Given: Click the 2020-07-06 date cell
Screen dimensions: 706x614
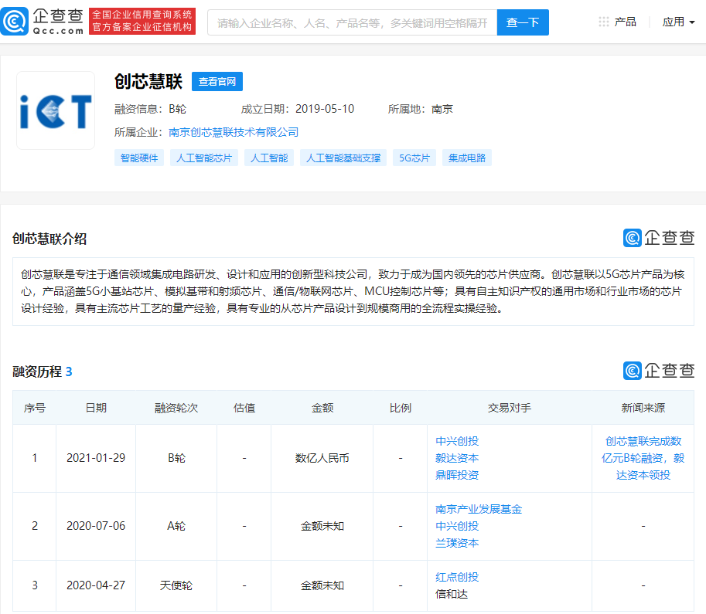Looking at the screenshot, I should click(96, 526).
